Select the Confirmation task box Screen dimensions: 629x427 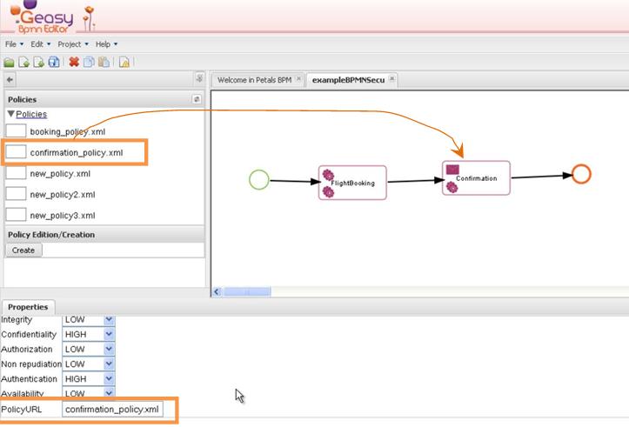click(476, 178)
